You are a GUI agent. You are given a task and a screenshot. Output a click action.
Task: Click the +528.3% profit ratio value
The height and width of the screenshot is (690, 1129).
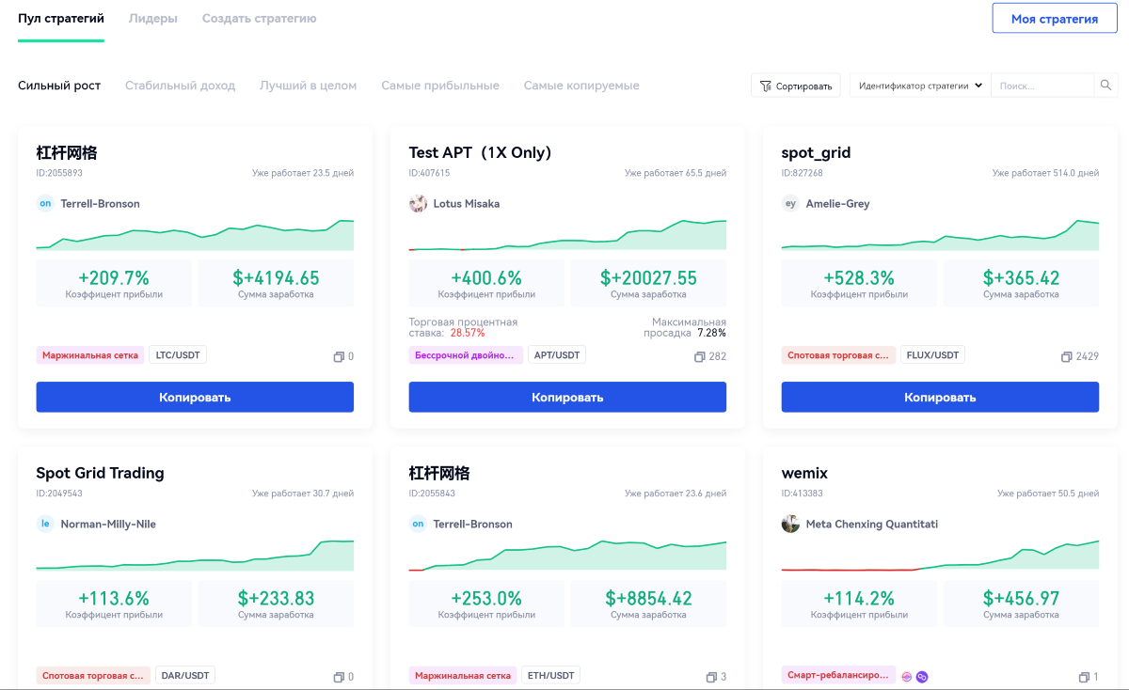(x=859, y=278)
